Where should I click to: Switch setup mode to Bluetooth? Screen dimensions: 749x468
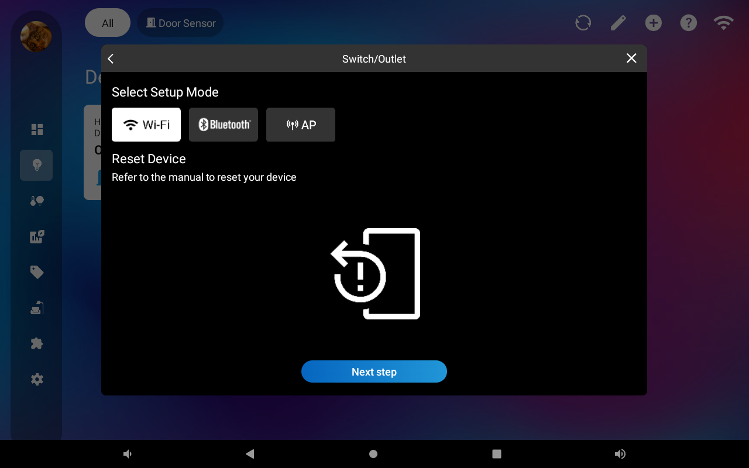(x=224, y=125)
